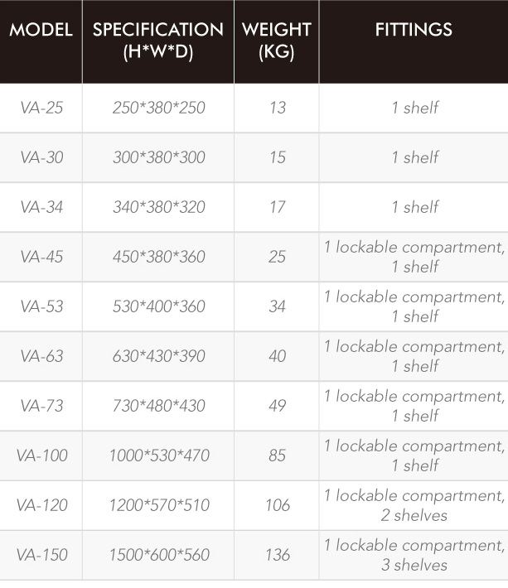Viewport: 508px width, 588px height.
Task: Select the VA-25 model cell
Action: tap(41, 108)
